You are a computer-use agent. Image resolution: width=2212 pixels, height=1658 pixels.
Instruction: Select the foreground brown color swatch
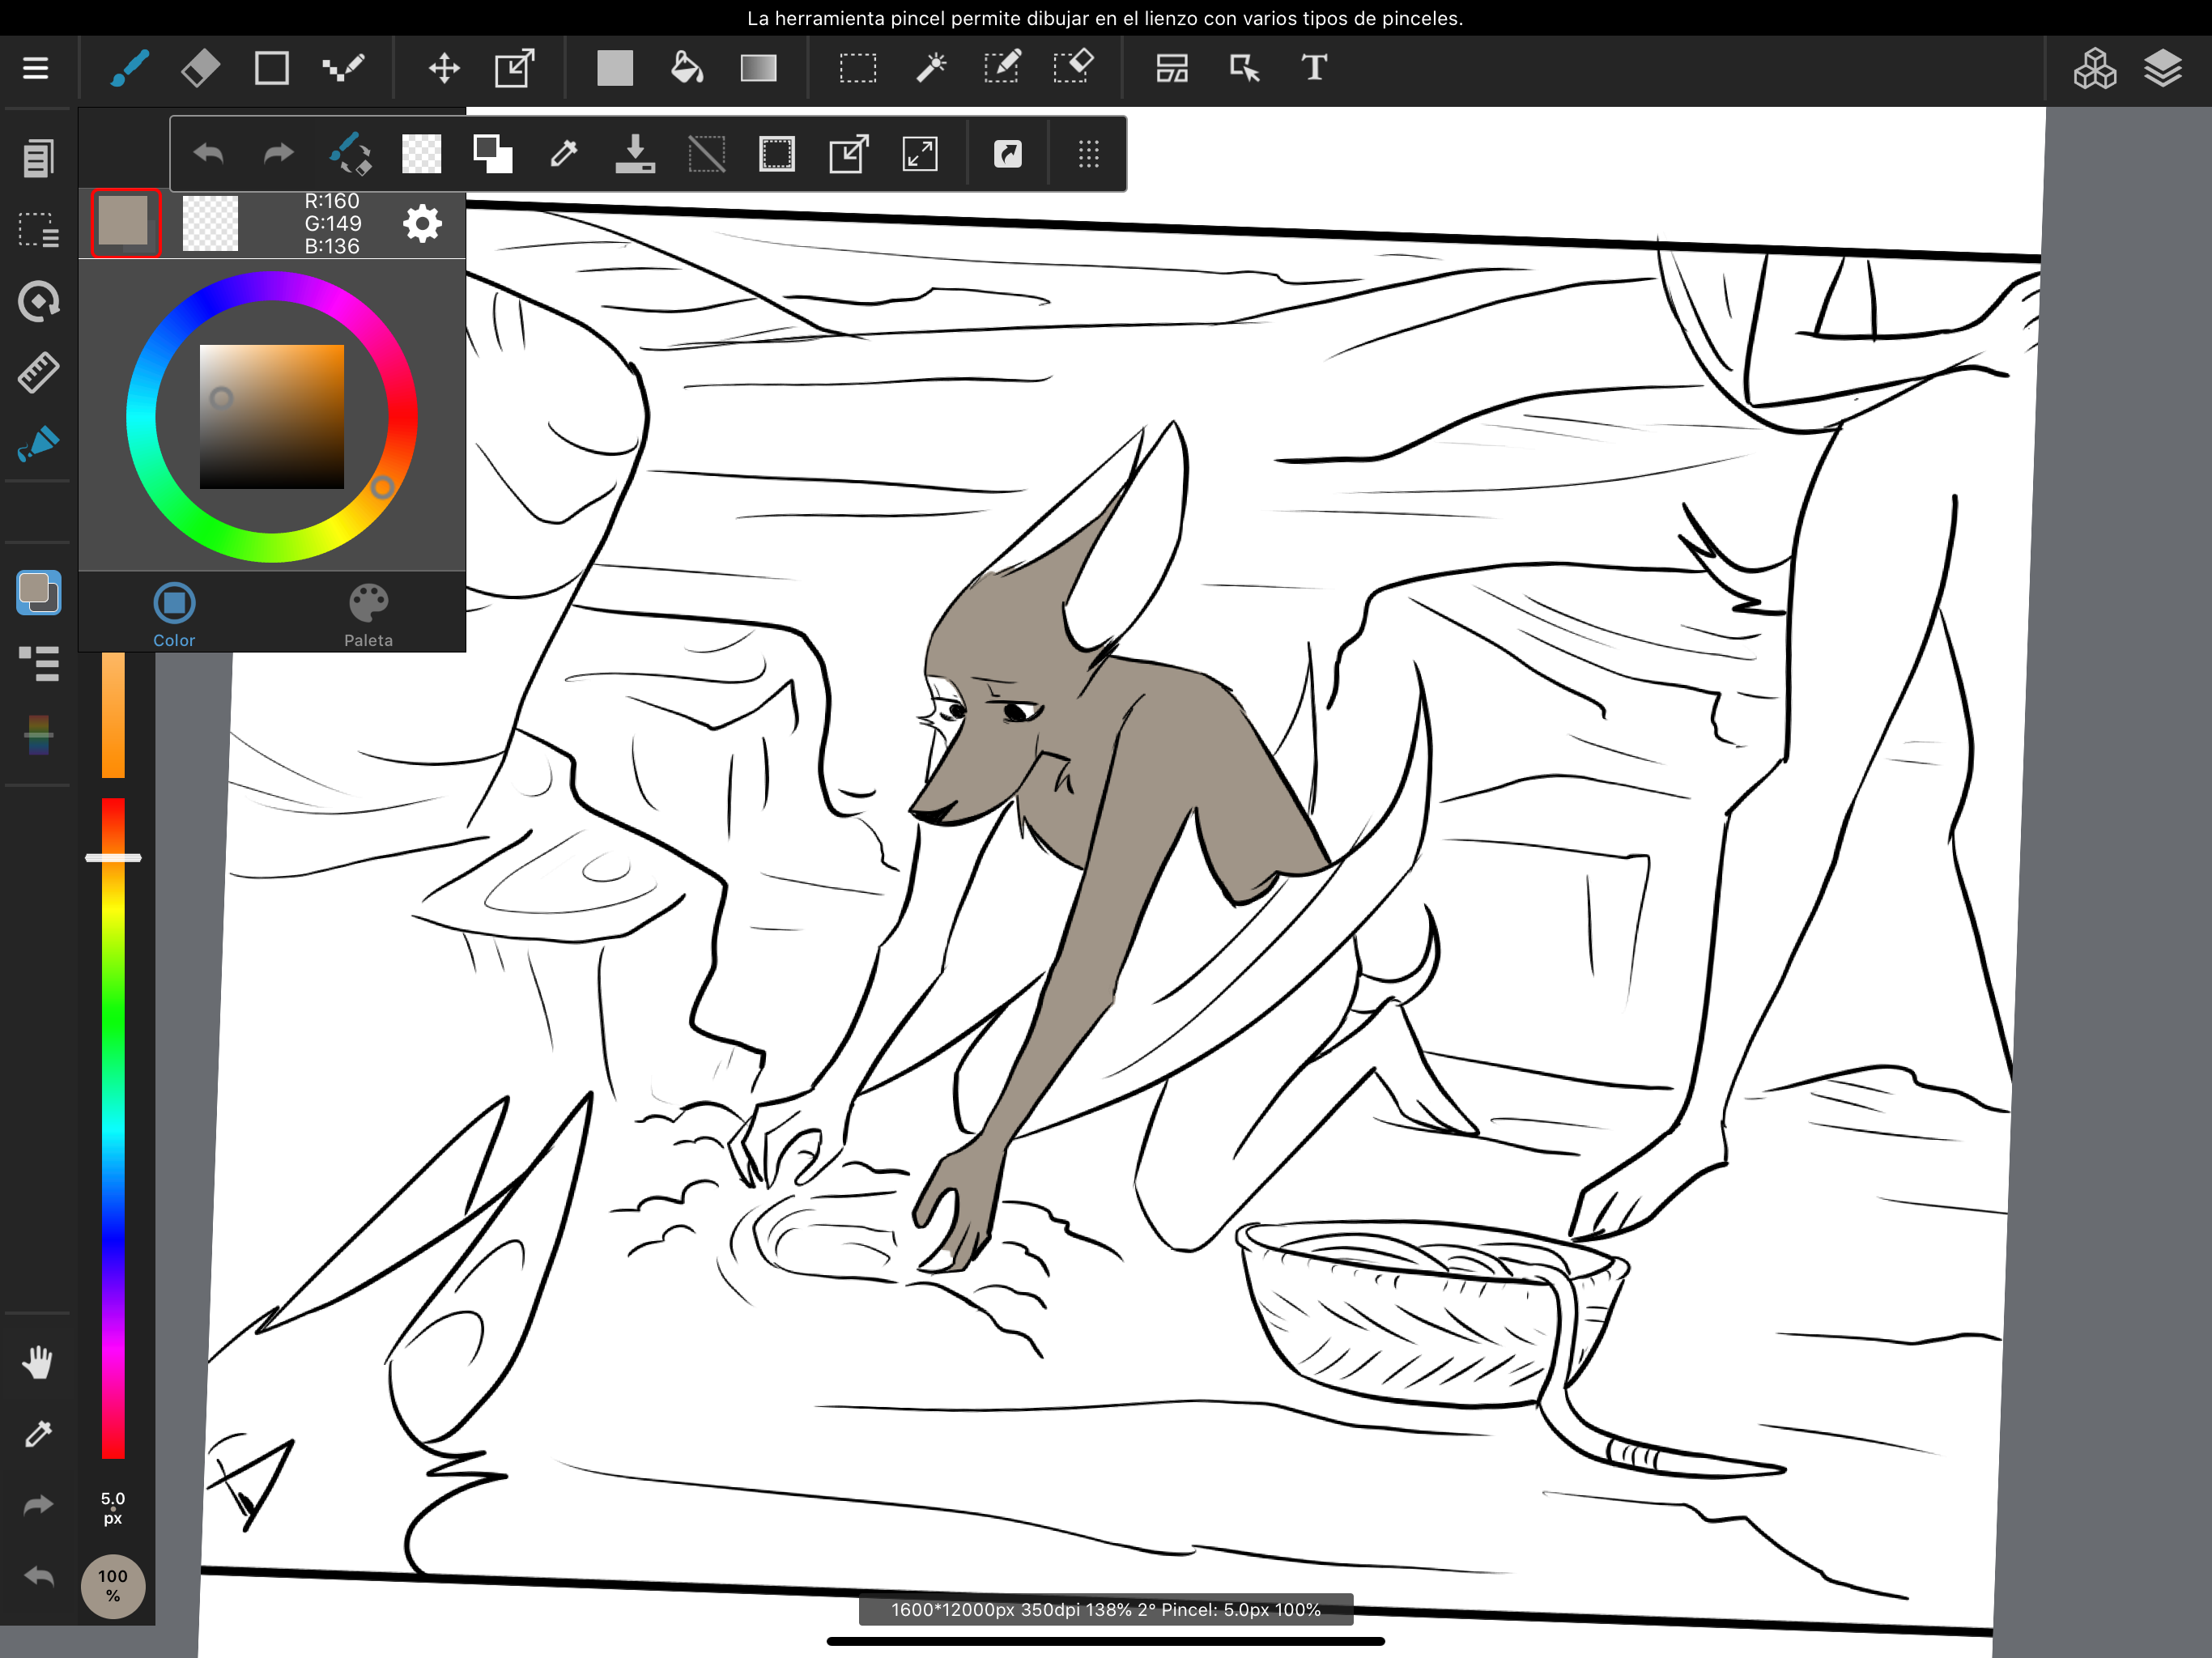125,222
